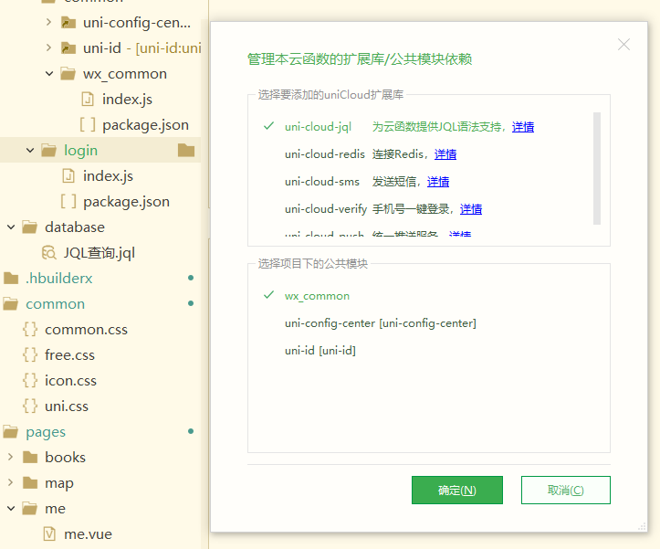Click the JQL查询.jql file icon
The height and width of the screenshot is (549, 660).
tap(48, 253)
